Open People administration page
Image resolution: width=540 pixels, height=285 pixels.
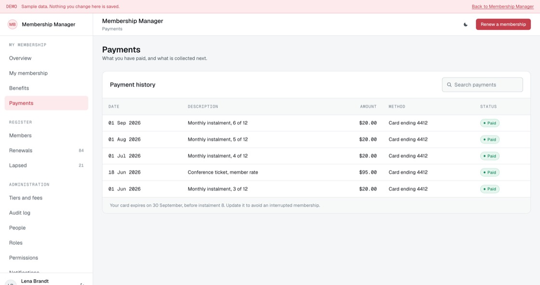click(x=46, y=228)
